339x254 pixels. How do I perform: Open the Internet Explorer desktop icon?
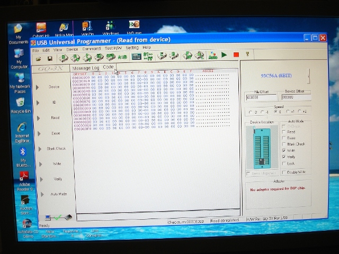[x=22, y=133]
